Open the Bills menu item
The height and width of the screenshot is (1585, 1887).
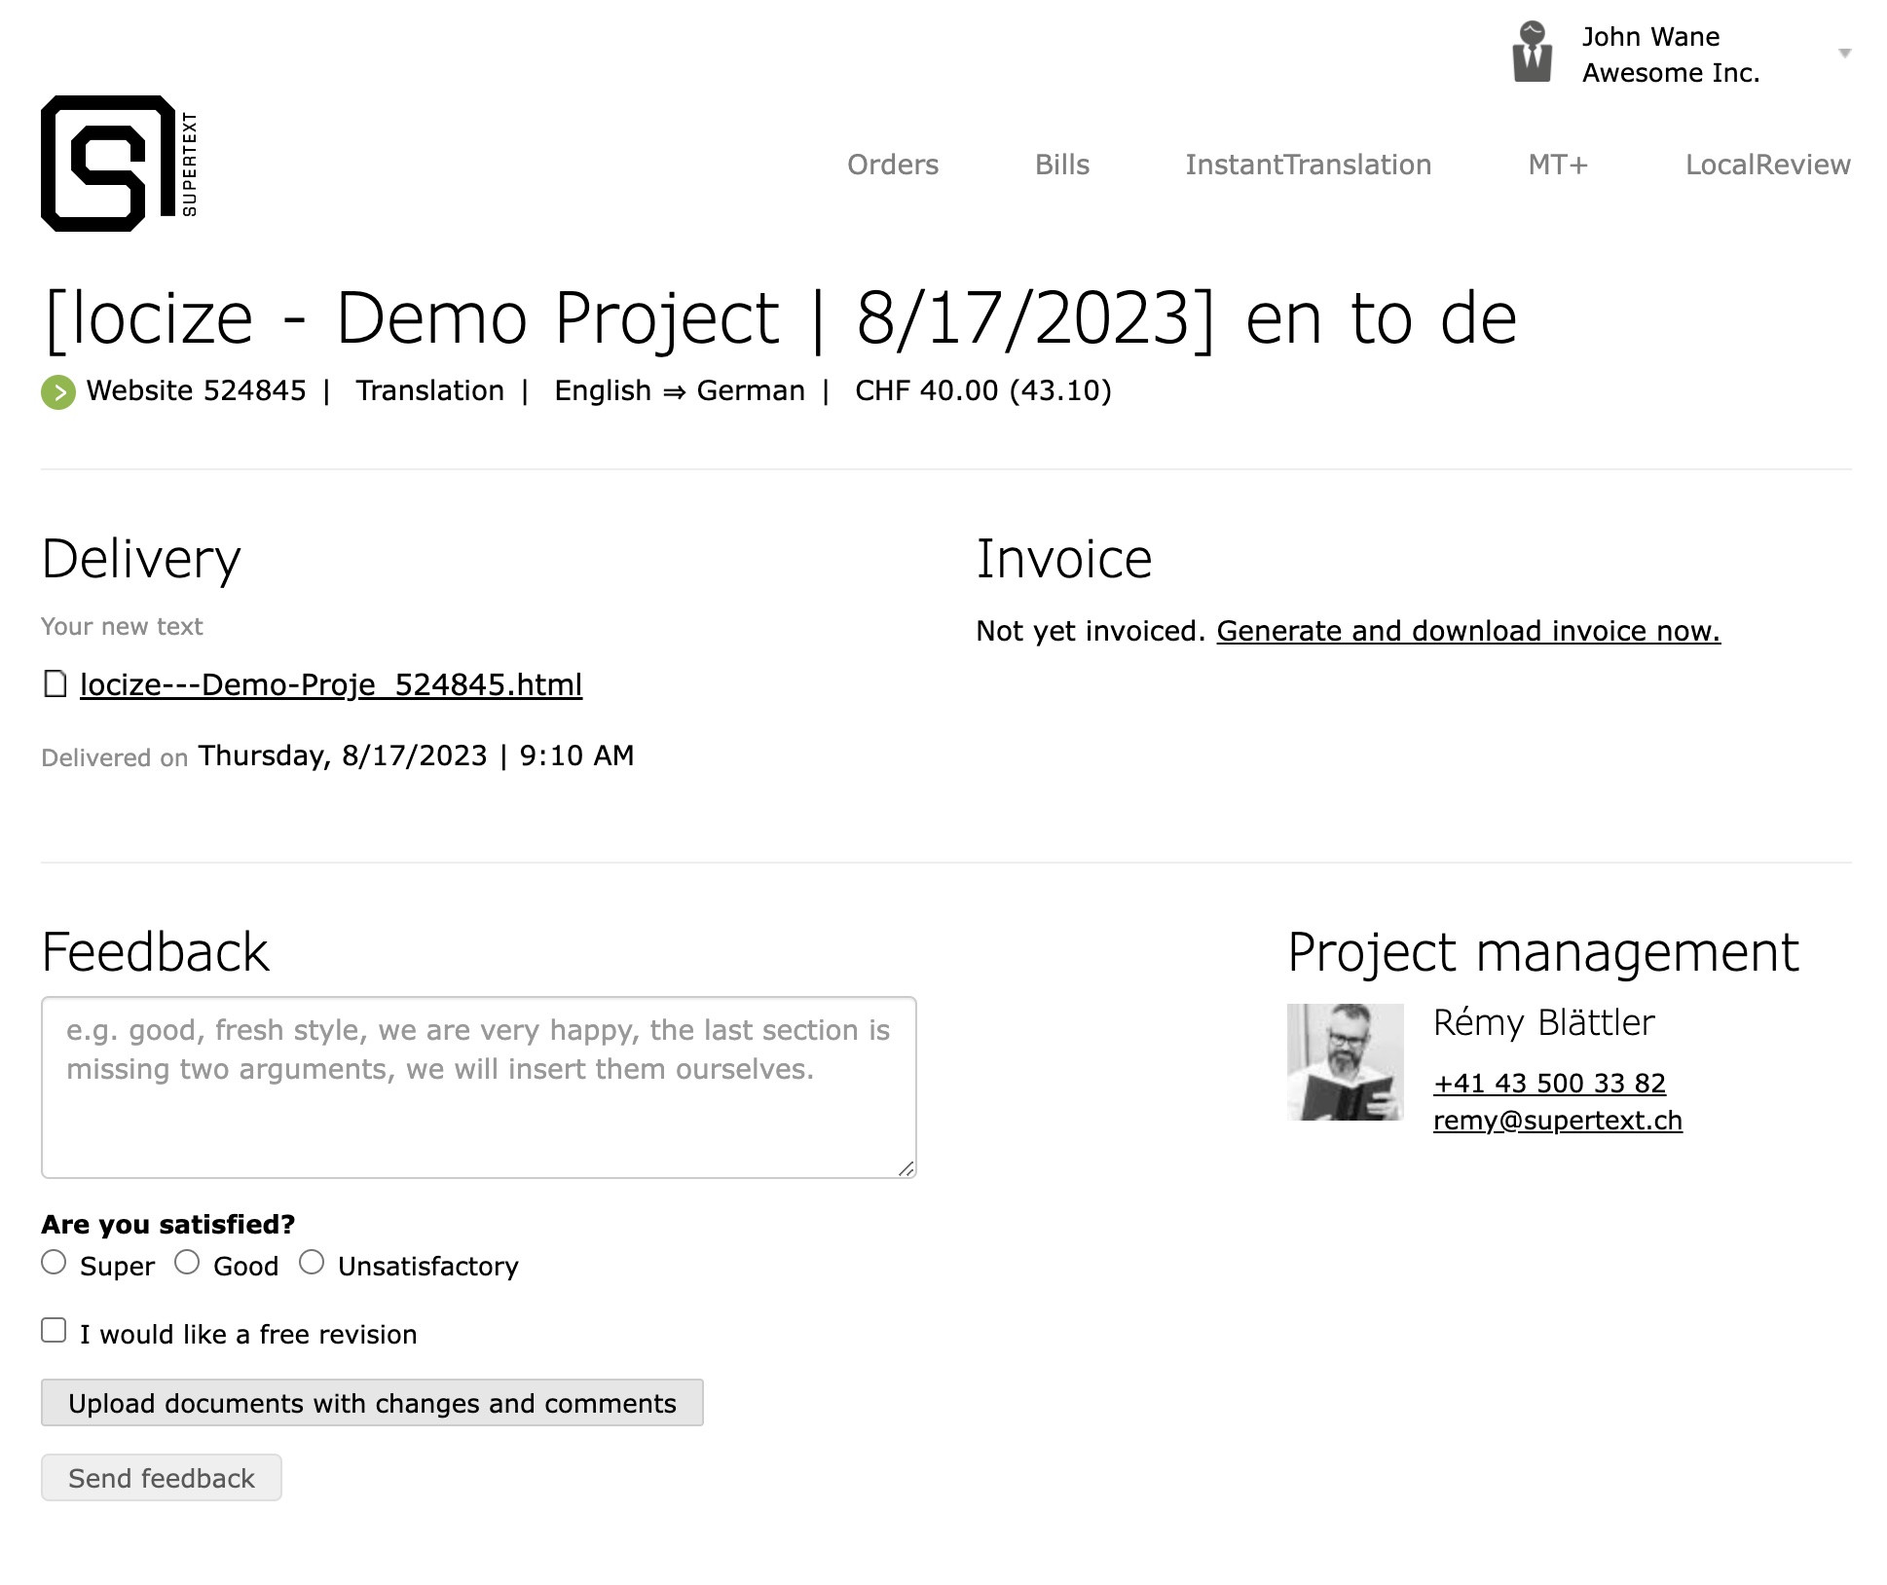click(x=1061, y=165)
